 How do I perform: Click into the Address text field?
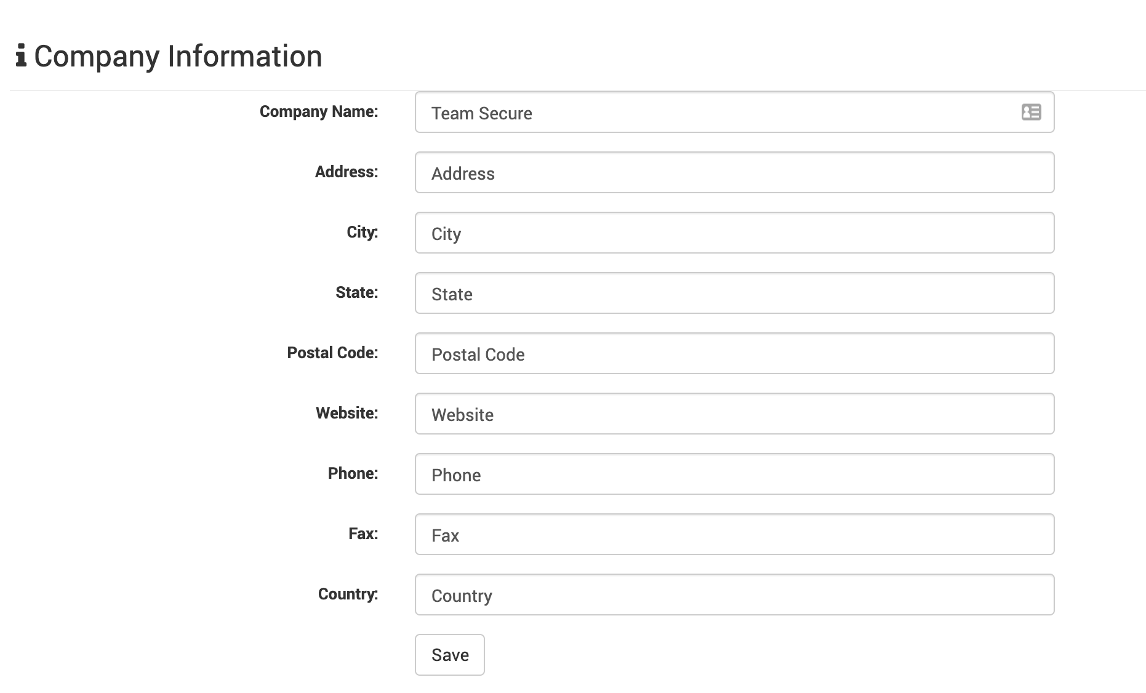(734, 172)
